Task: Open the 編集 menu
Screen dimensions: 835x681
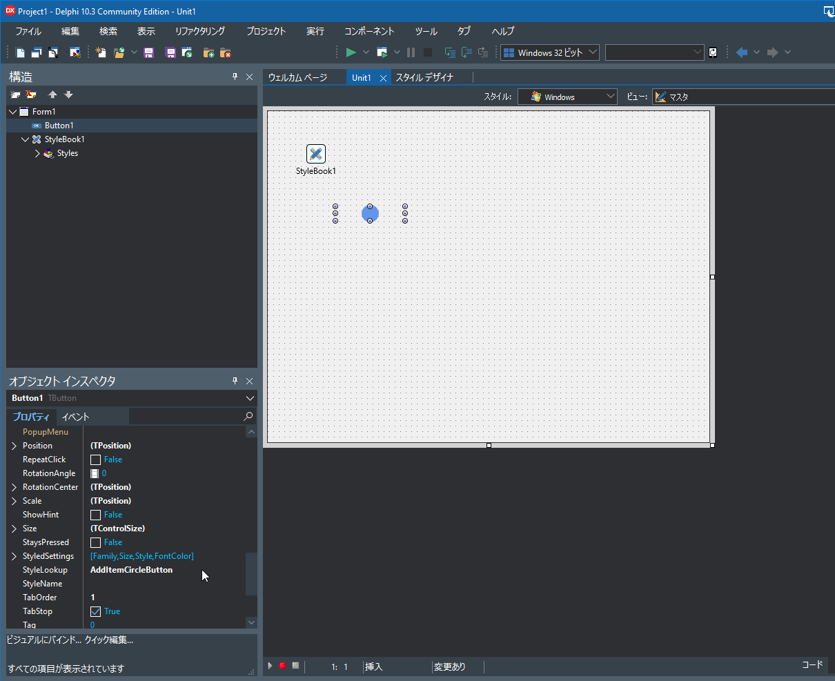Action: coord(70,31)
